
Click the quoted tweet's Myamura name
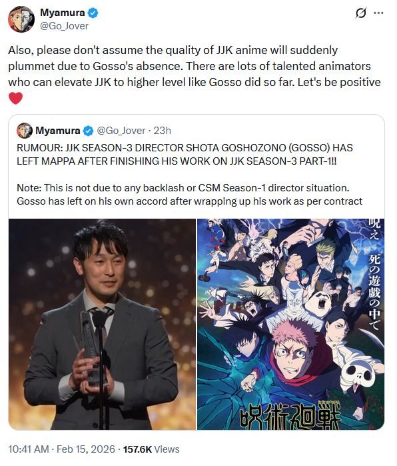57,131
